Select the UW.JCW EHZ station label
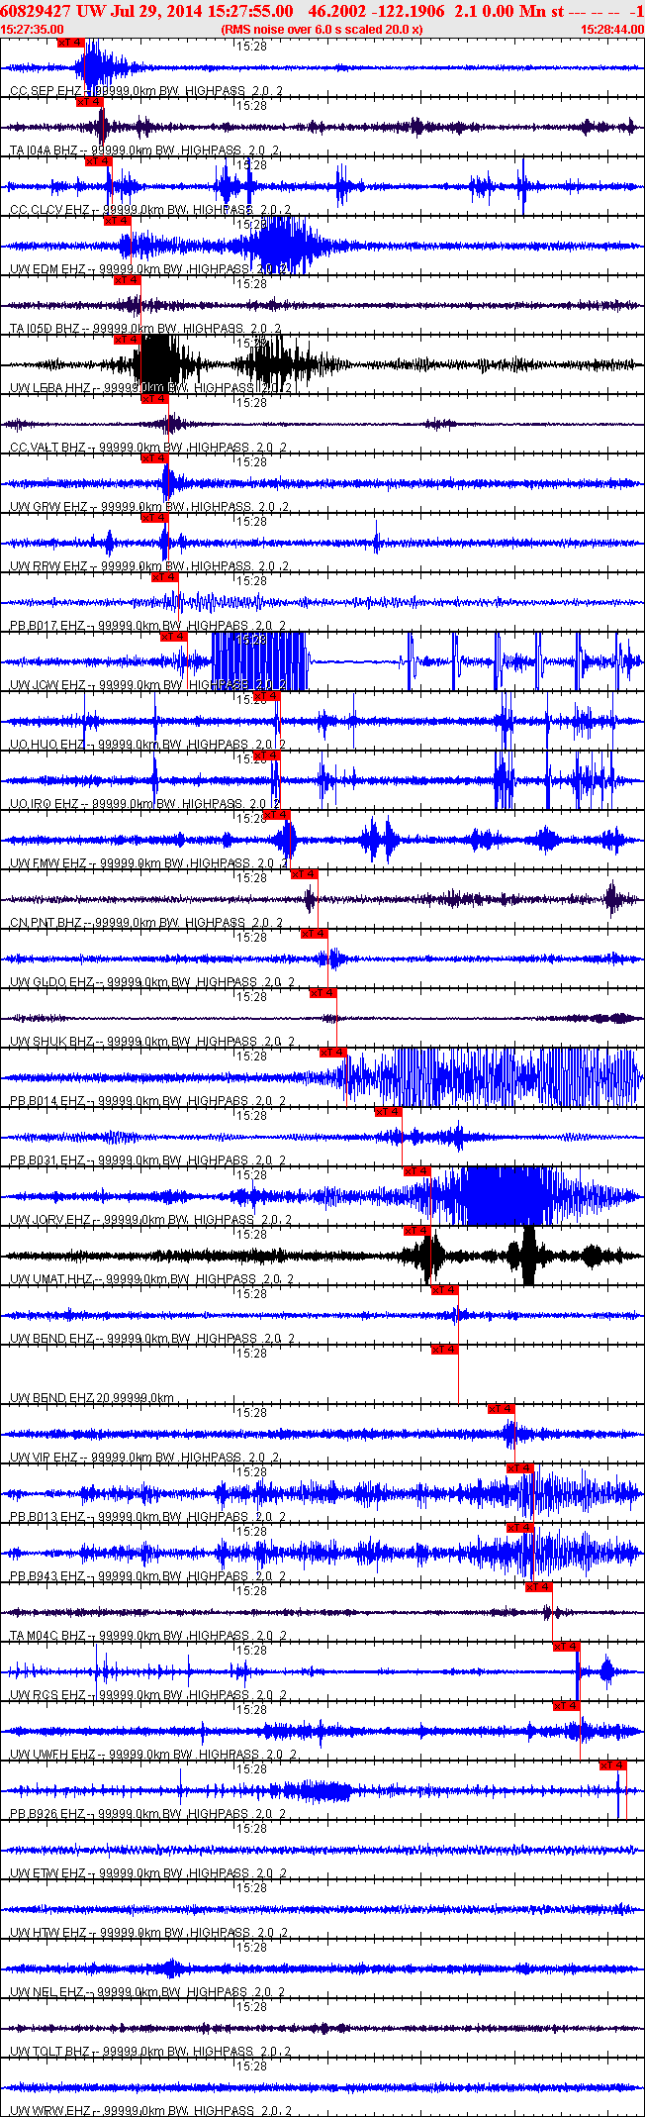Image resolution: width=645 pixels, height=2117 pixels. (147, 685)
